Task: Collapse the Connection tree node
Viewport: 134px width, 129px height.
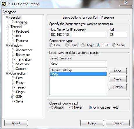Action: click(x=7, y=73)
